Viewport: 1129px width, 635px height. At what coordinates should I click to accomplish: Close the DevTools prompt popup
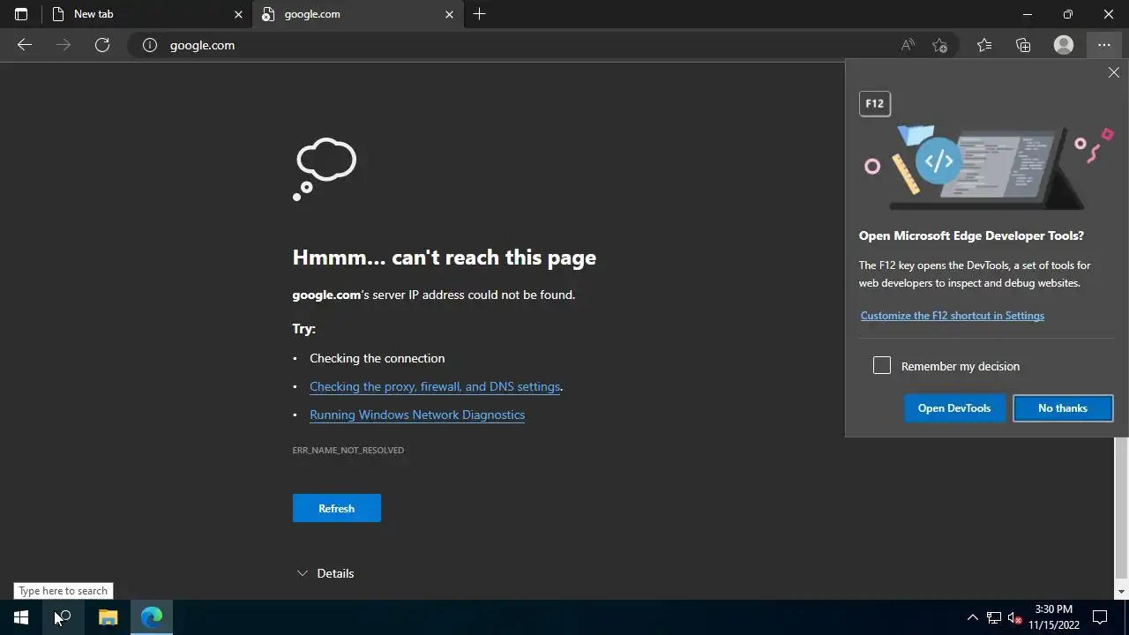pos(1114,73)
